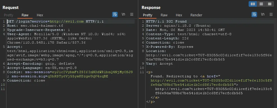Click the X-Powered-By: Express line

(170, 47)
